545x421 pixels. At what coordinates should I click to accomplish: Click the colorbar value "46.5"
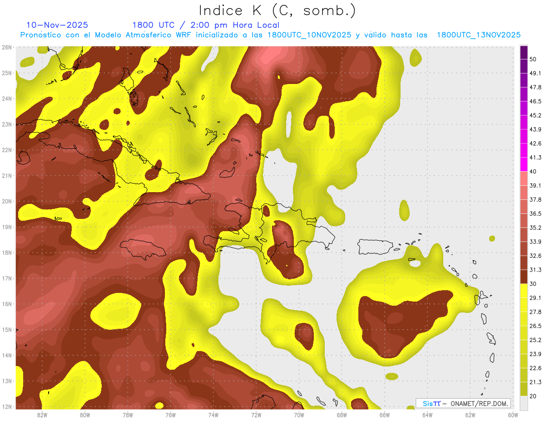(535, 101)
